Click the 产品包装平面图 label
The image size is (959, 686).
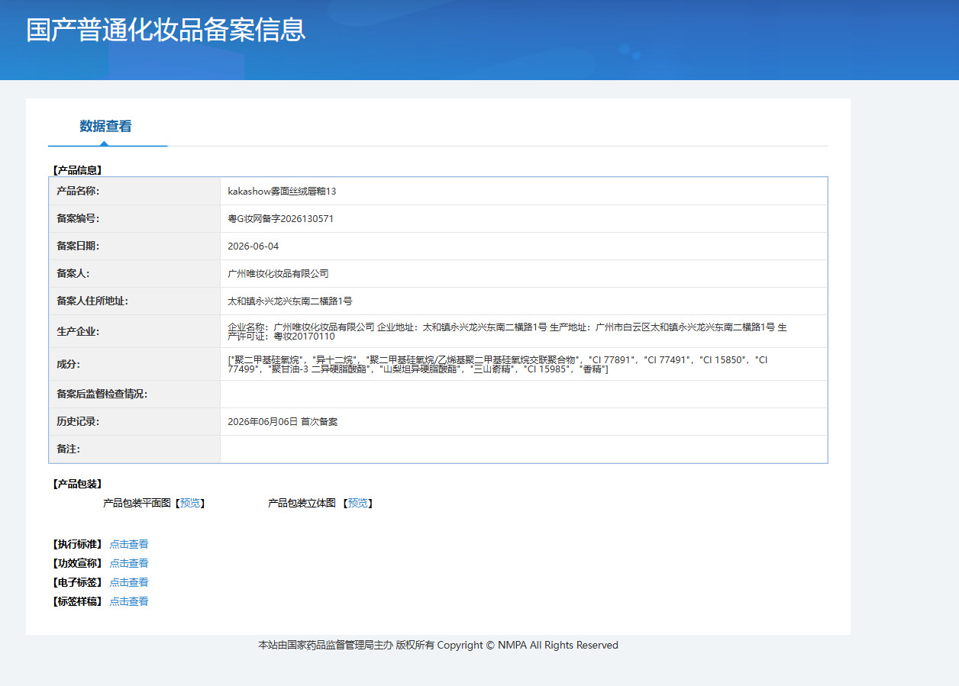click(x=137, y=504)
